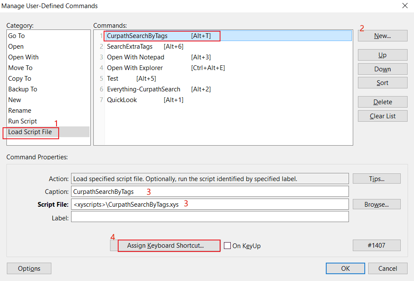Select the Run Script category
414x281 pixels.
pyautogui.click(x=48, y=121)
